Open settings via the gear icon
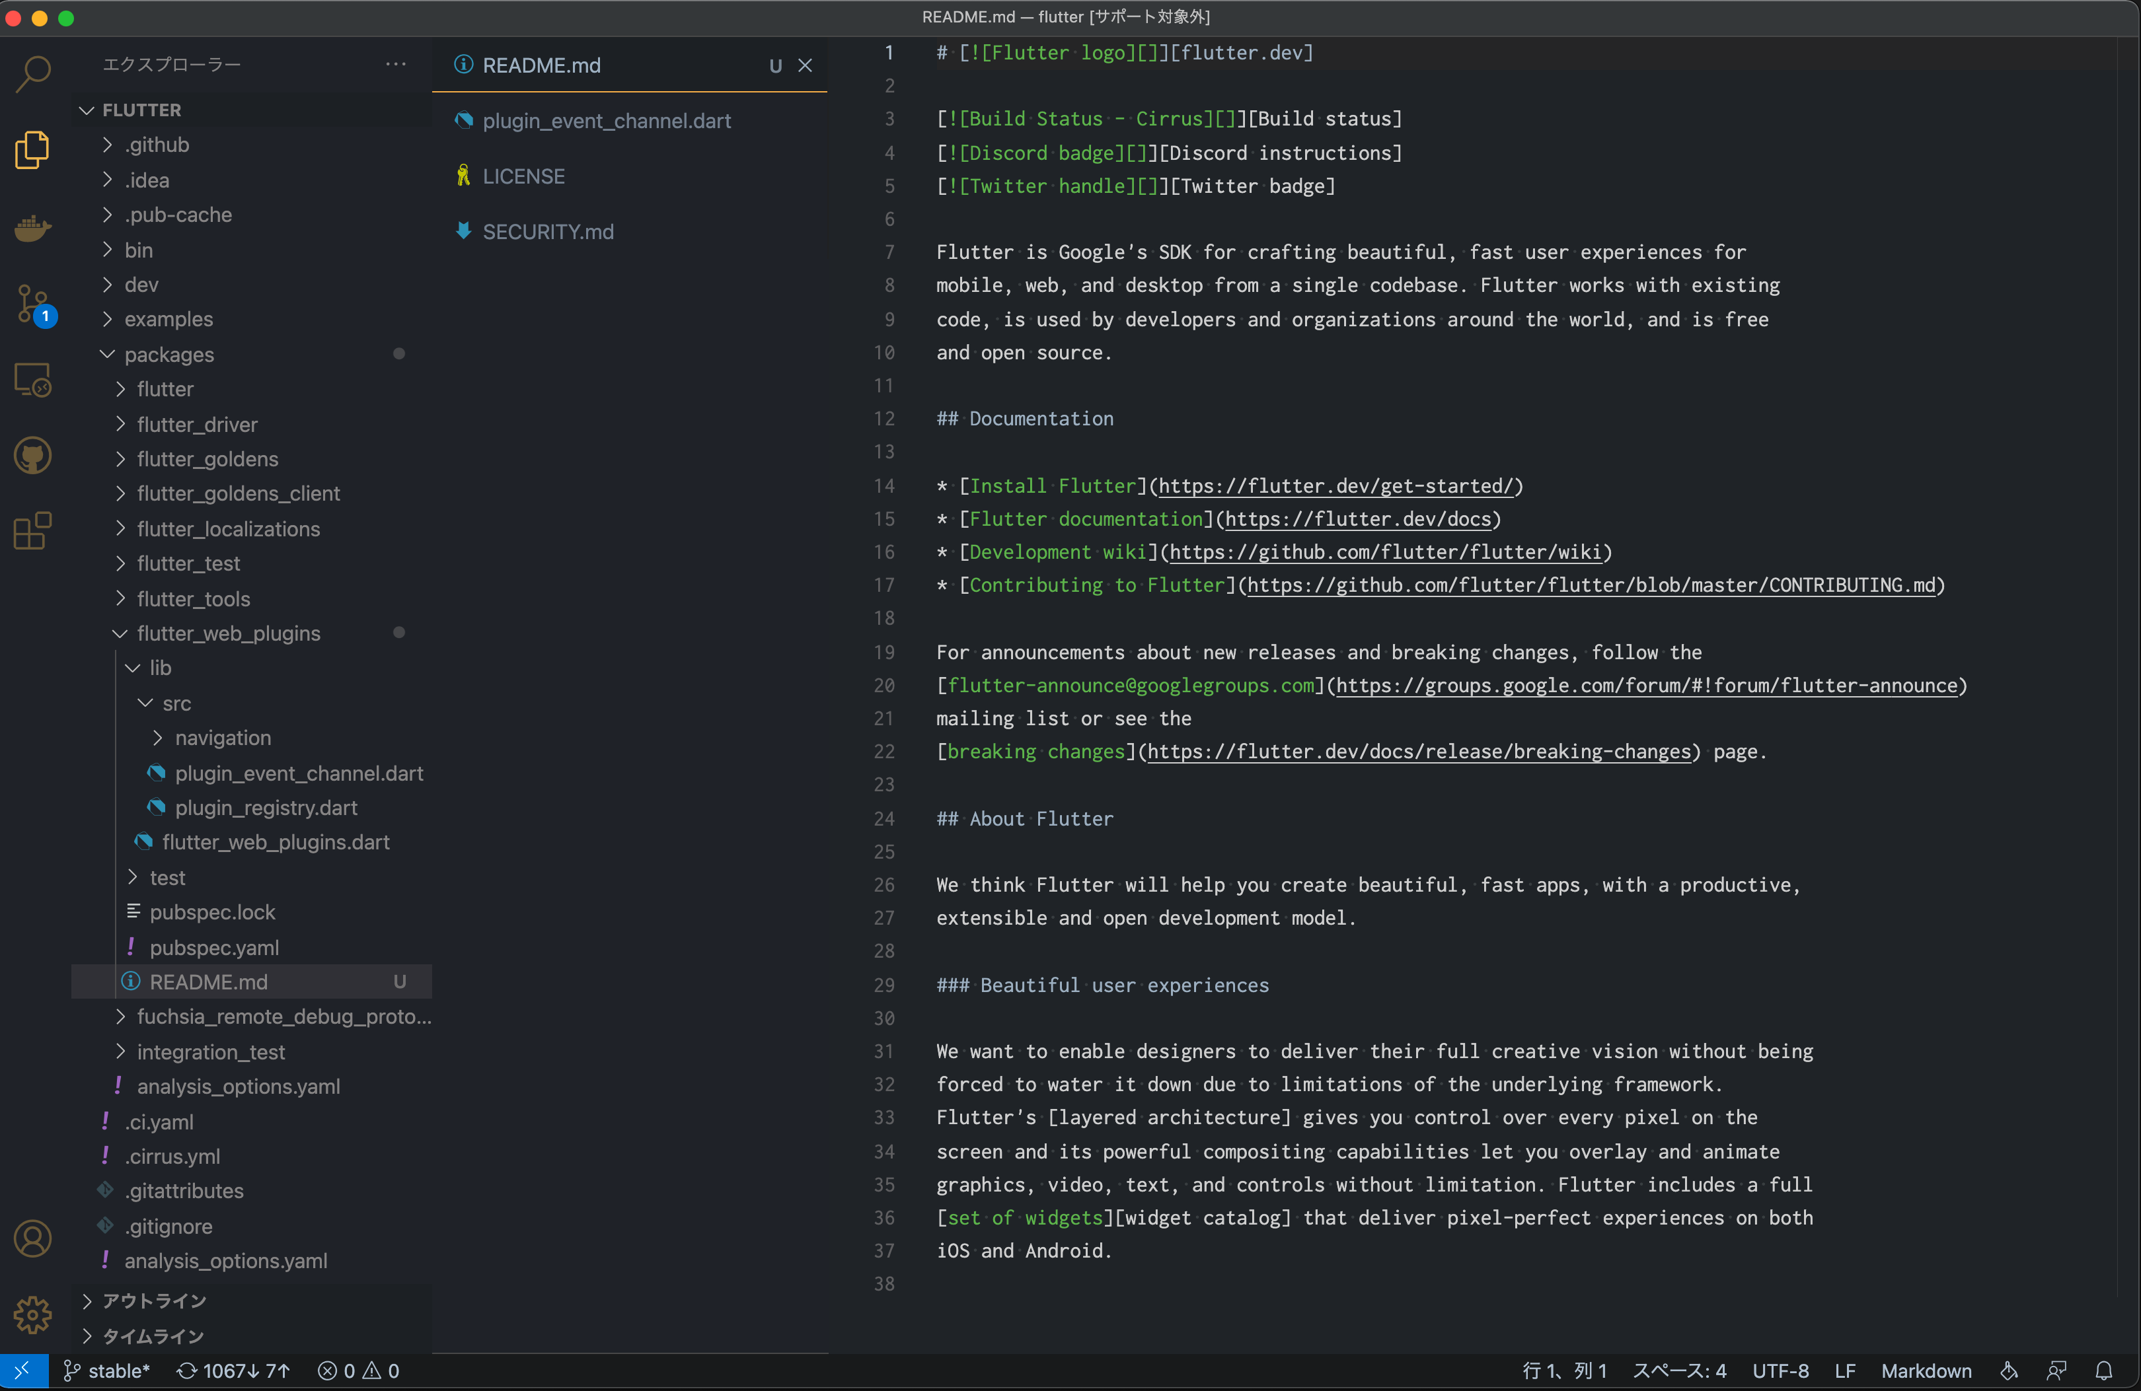Image resolution: width=2141 pixels, height=1391 pixels. click(32, 1314)
